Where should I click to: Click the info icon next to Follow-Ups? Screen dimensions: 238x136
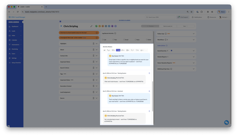click(x=166, y=33)
